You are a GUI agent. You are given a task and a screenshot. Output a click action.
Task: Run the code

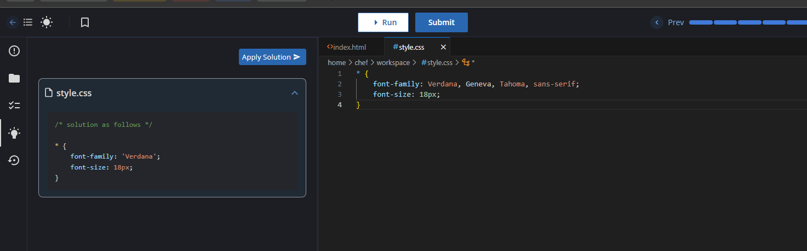pyautogui.click(x=383, y=22)
